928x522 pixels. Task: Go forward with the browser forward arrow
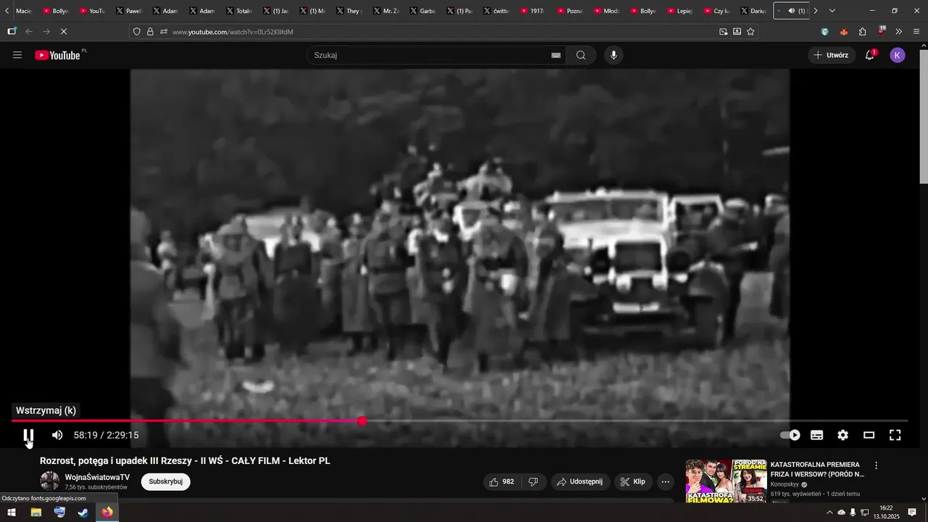[x=46, y=32]
